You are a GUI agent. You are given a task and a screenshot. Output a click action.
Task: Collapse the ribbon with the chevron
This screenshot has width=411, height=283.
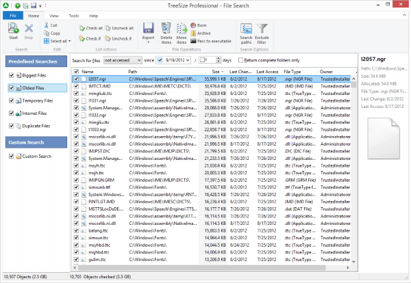pos(404,15)
